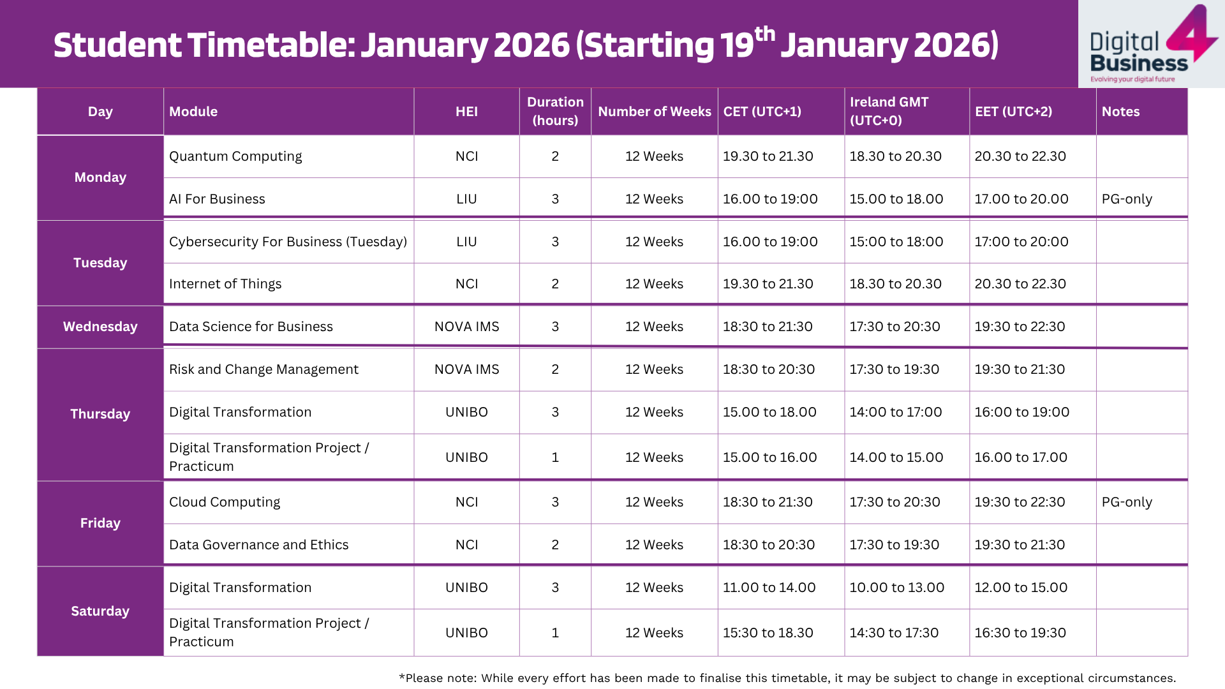Select the Tuesday day cell

(x=100, y=263)
